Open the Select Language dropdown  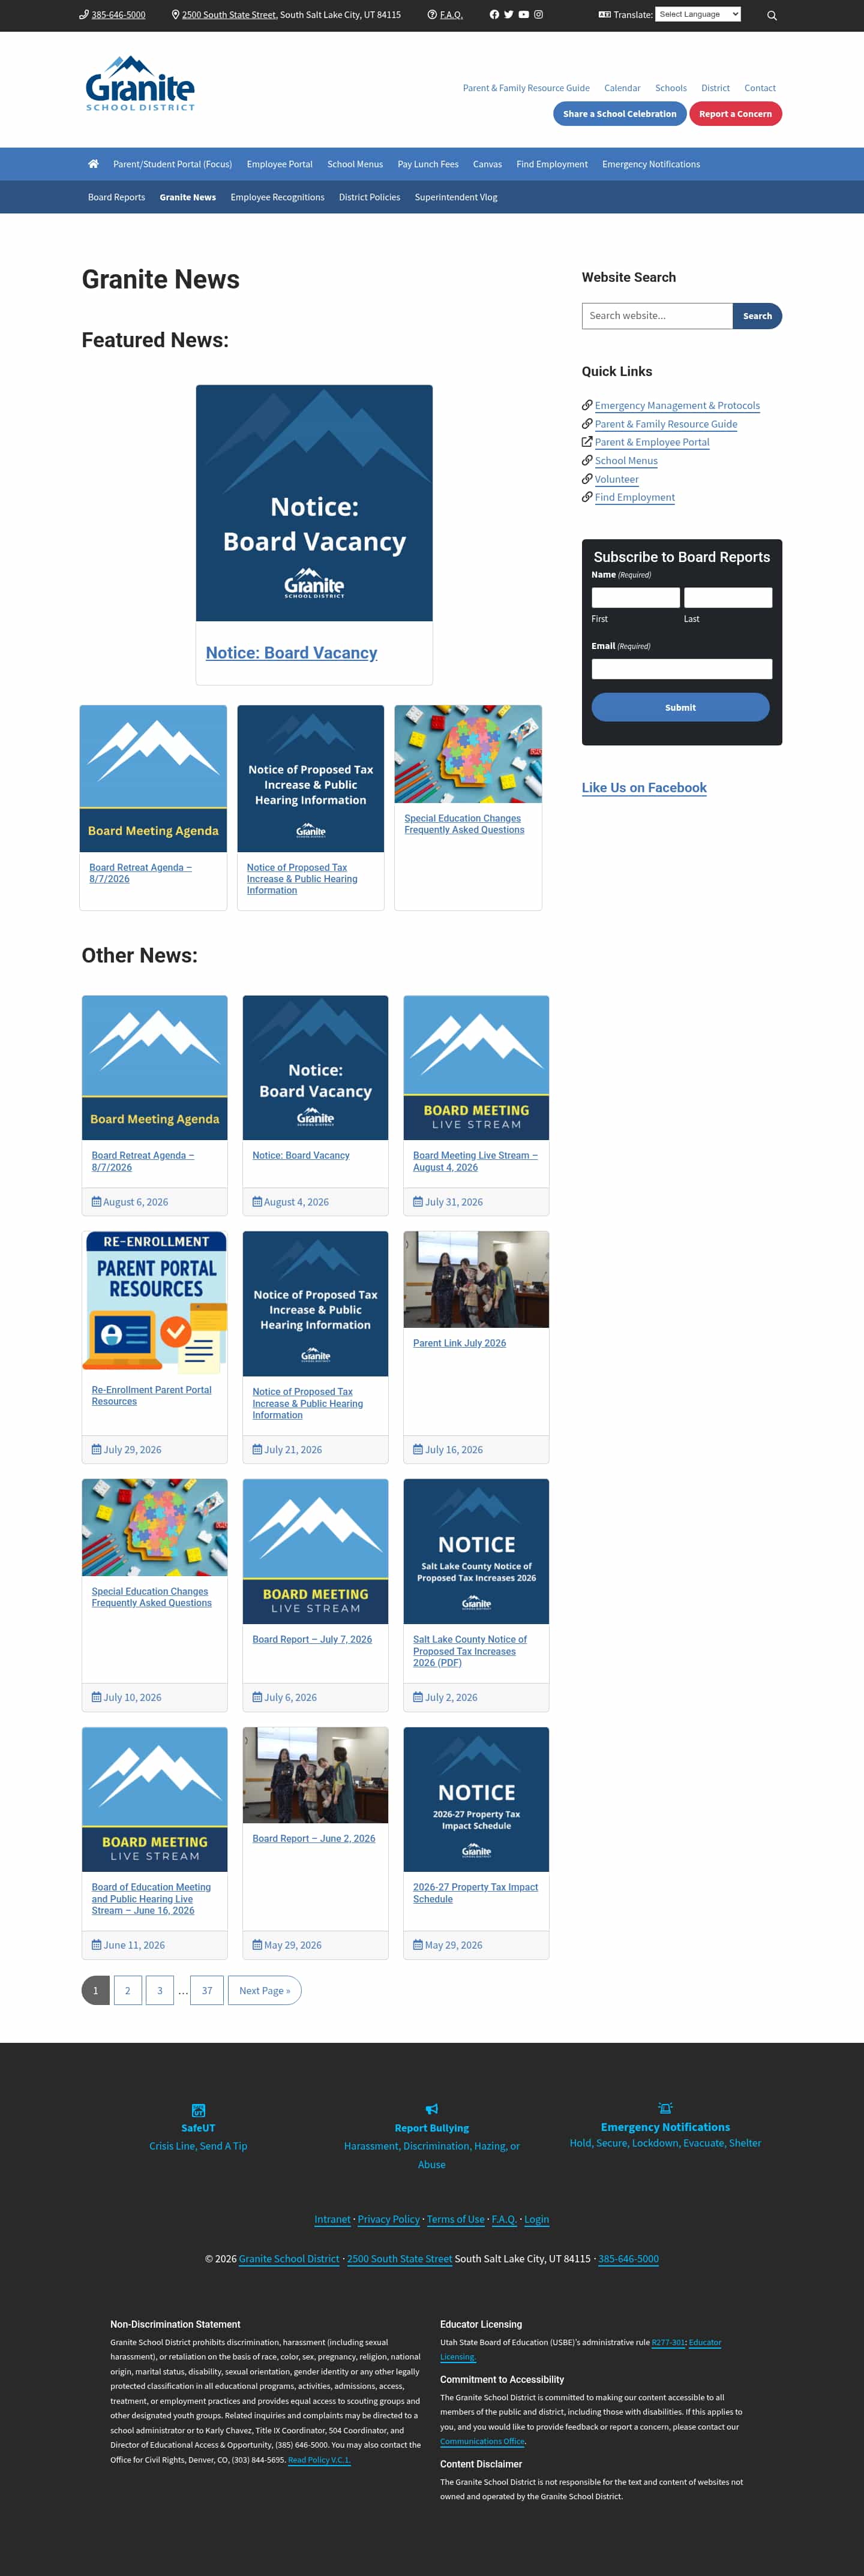pos(698,14)
